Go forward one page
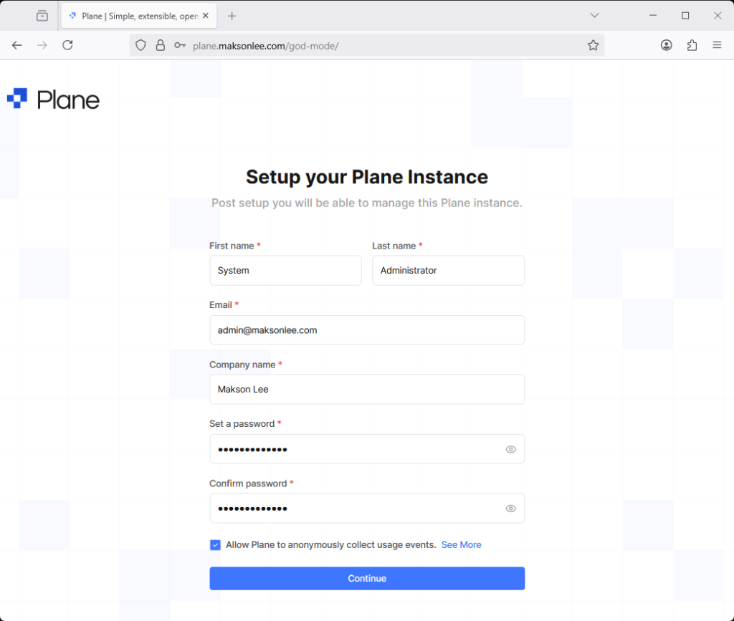Viewport: 734px width, 621px height. pos(42,45)
